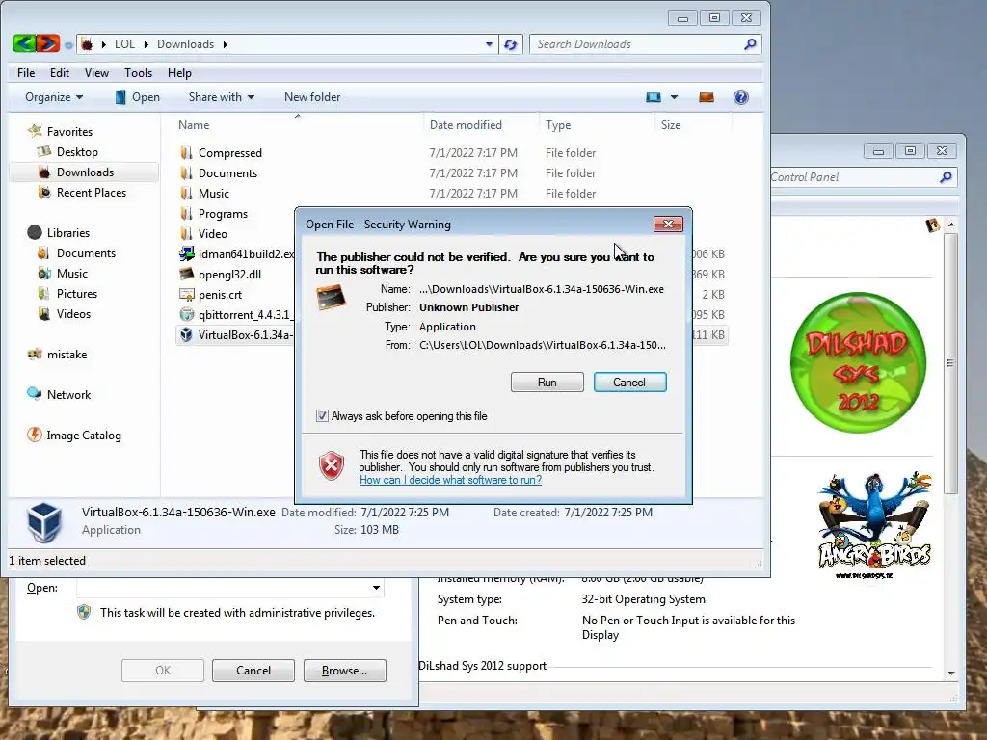The image size is (987, 740).
Task: Click the mistake computer icon in sidebar
Action: click(x=35, y=354)
